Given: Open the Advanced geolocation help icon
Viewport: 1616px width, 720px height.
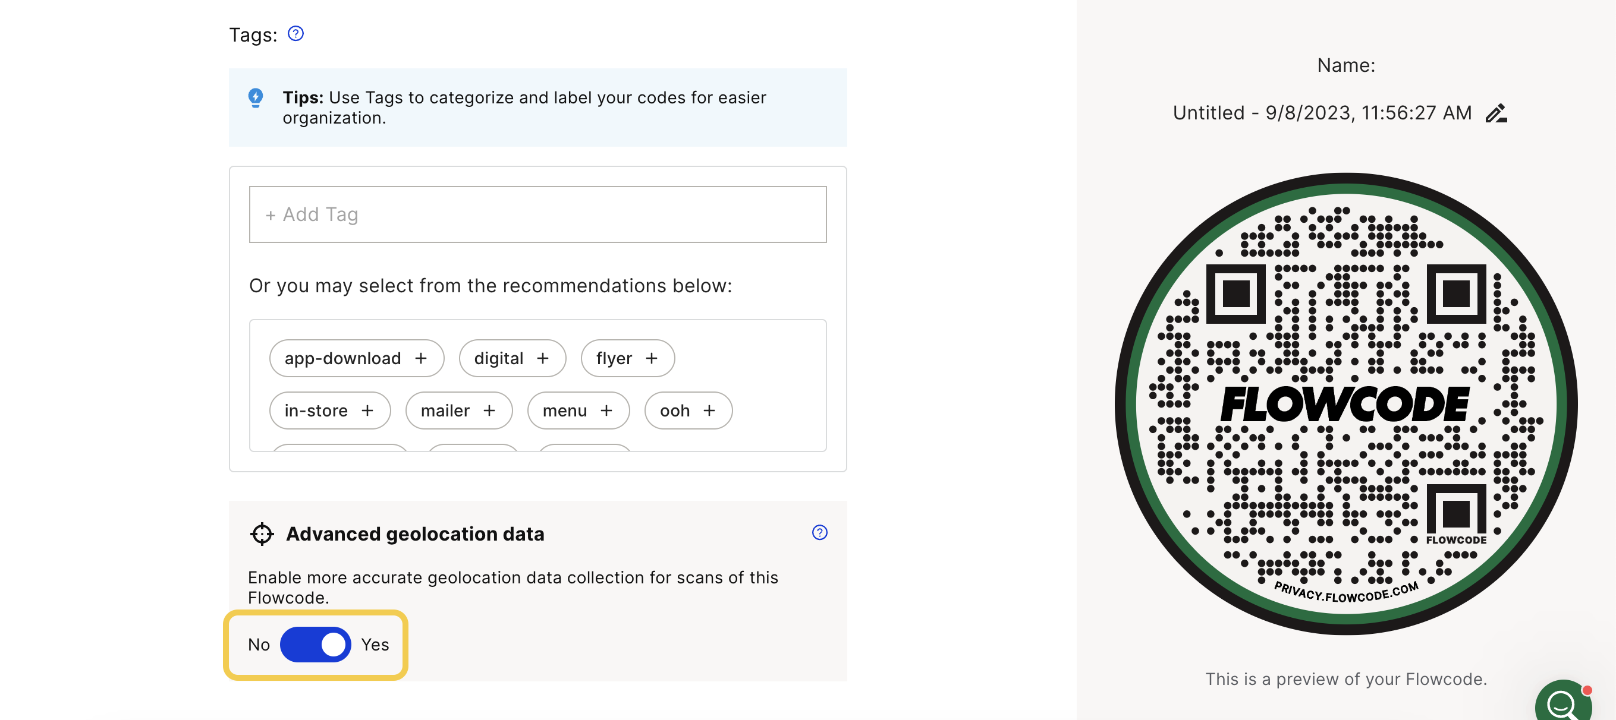Looking at the screenshot, I should [x=819, y=533].
